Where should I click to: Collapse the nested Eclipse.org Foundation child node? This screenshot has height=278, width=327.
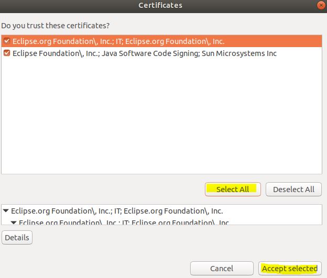tap(14, 223)
